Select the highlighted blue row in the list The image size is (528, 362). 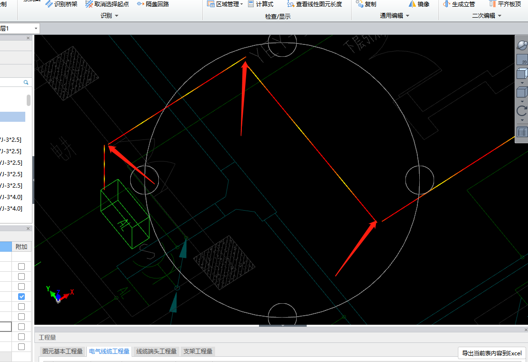point(12,117)
